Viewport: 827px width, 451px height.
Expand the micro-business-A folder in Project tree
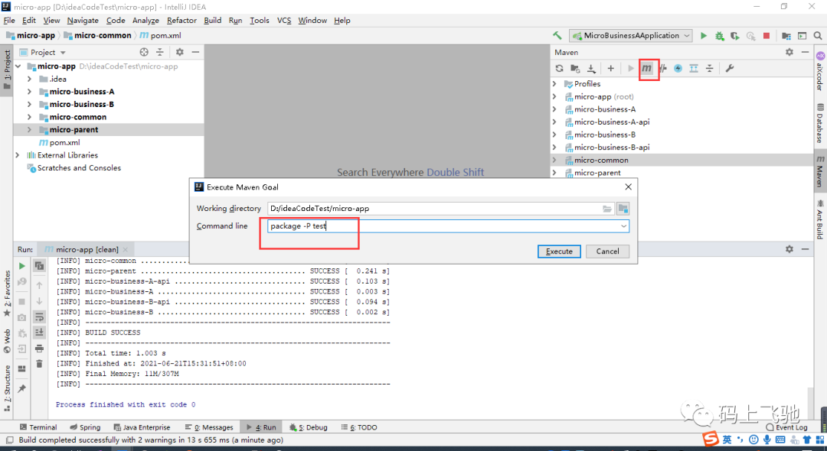[29, 92]
